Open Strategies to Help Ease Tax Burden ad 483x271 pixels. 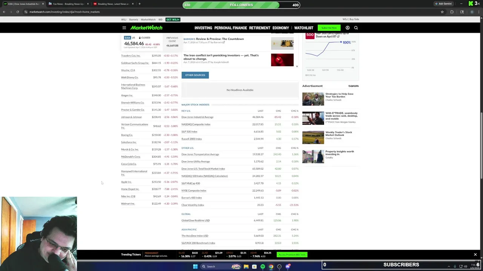[331, 99]
